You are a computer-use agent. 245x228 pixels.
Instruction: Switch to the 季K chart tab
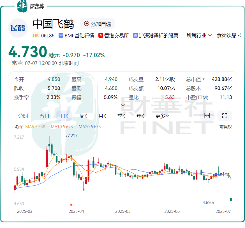pos(121,116)
